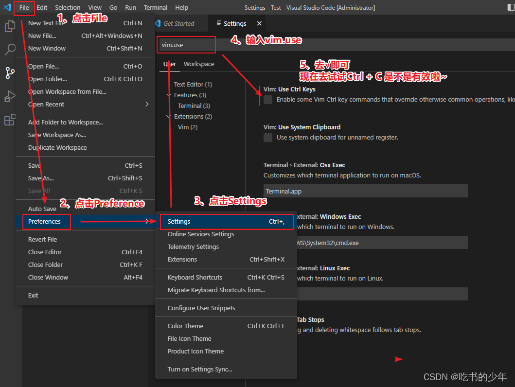
Task: Toggle the Vim Use Ctrl Keys checkbox
Action: tap(268, 100)
